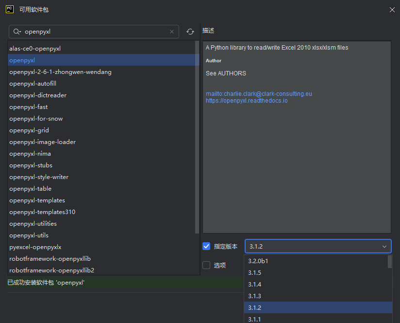Click the install success message
Viewport: 400px width, 323px height.
[46, 283]
